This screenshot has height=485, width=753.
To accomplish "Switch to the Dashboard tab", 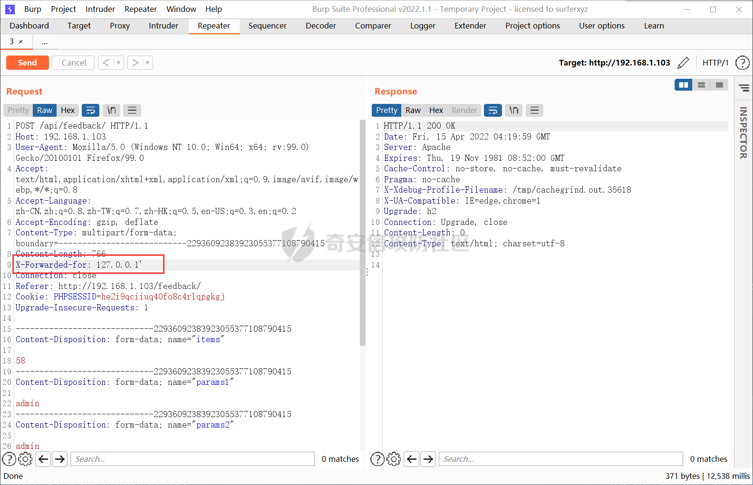I will (29, 26).
